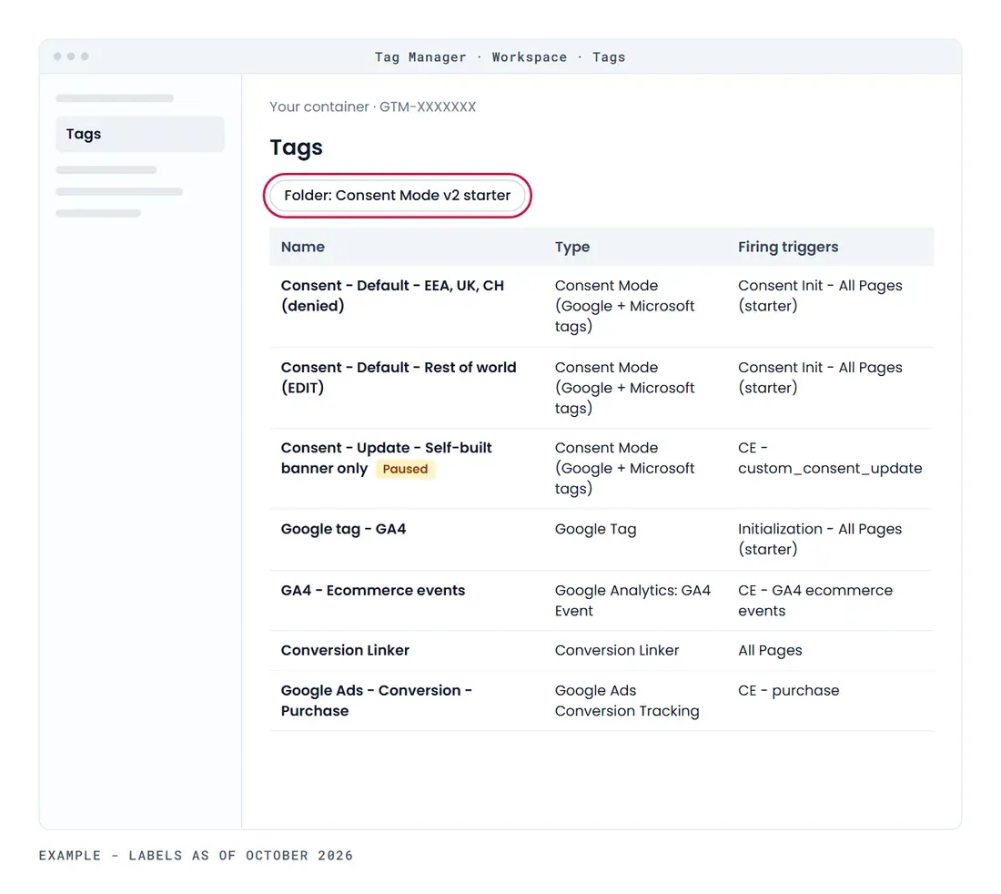This screenshot has height=894, width=1001.
Task: Select the Firing triggers column header
Action: (x=788, y=247)
